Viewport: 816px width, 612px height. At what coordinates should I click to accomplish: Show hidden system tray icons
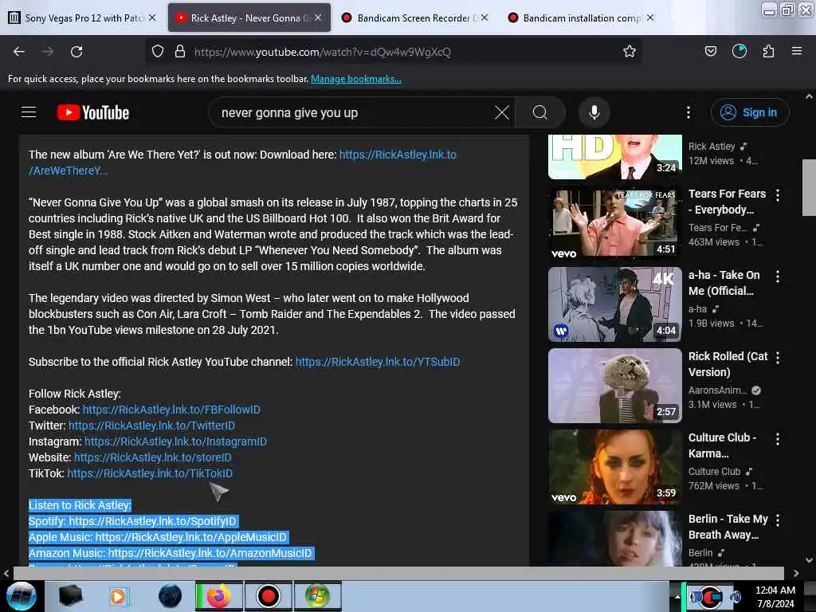pyautogui.click(x=677, y=596)
